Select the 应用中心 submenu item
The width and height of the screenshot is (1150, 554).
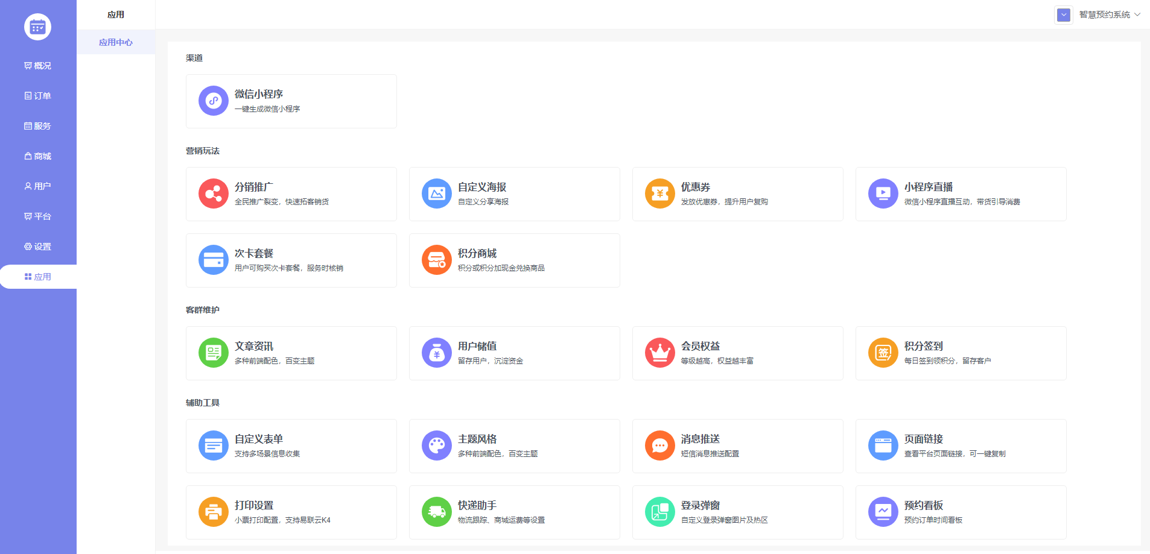pos(116,42)
